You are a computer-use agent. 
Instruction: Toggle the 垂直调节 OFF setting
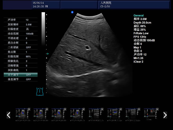[28, 79]
